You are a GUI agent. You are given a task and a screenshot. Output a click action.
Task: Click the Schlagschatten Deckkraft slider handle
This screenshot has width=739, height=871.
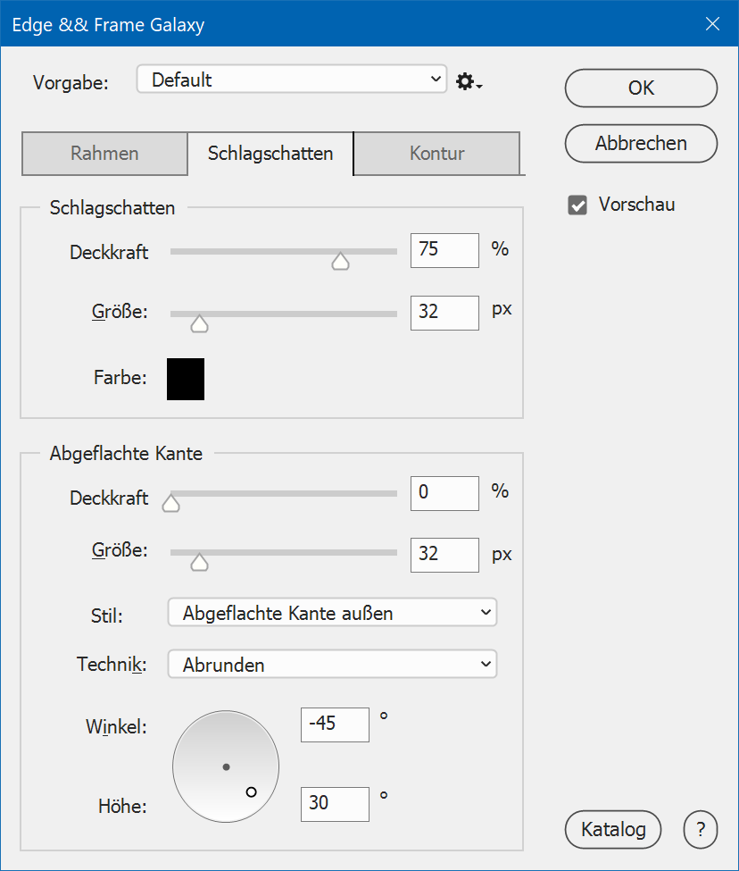[340, 261]
